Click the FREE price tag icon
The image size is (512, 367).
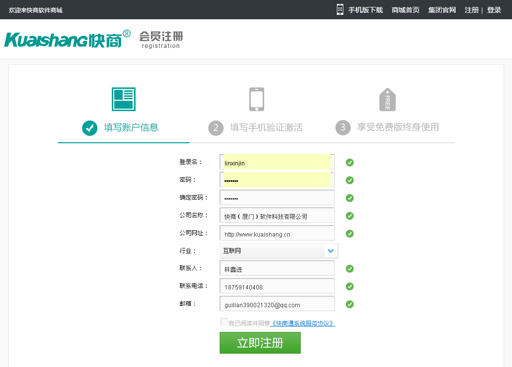coord(387,100)
